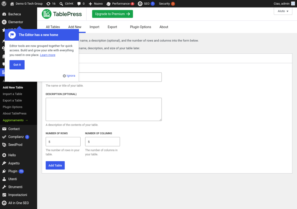Select the Contact envelope icon
Image resolution: width=297 pixels, height=209 pixels.
tap(4, 129)
